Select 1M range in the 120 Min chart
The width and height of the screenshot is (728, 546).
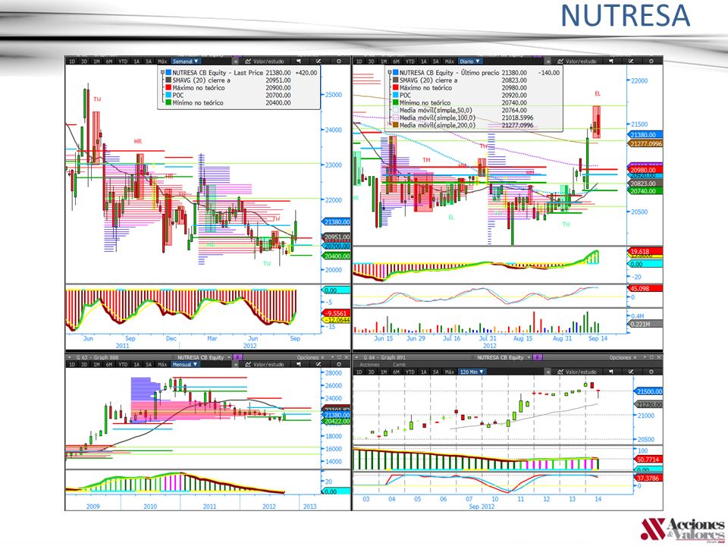click(x=384, y=372)
